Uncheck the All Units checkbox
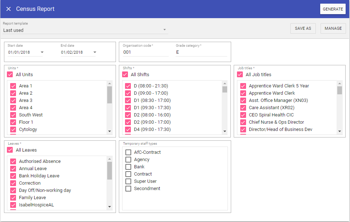Viewport: 350px width, 222px height. 10,75
